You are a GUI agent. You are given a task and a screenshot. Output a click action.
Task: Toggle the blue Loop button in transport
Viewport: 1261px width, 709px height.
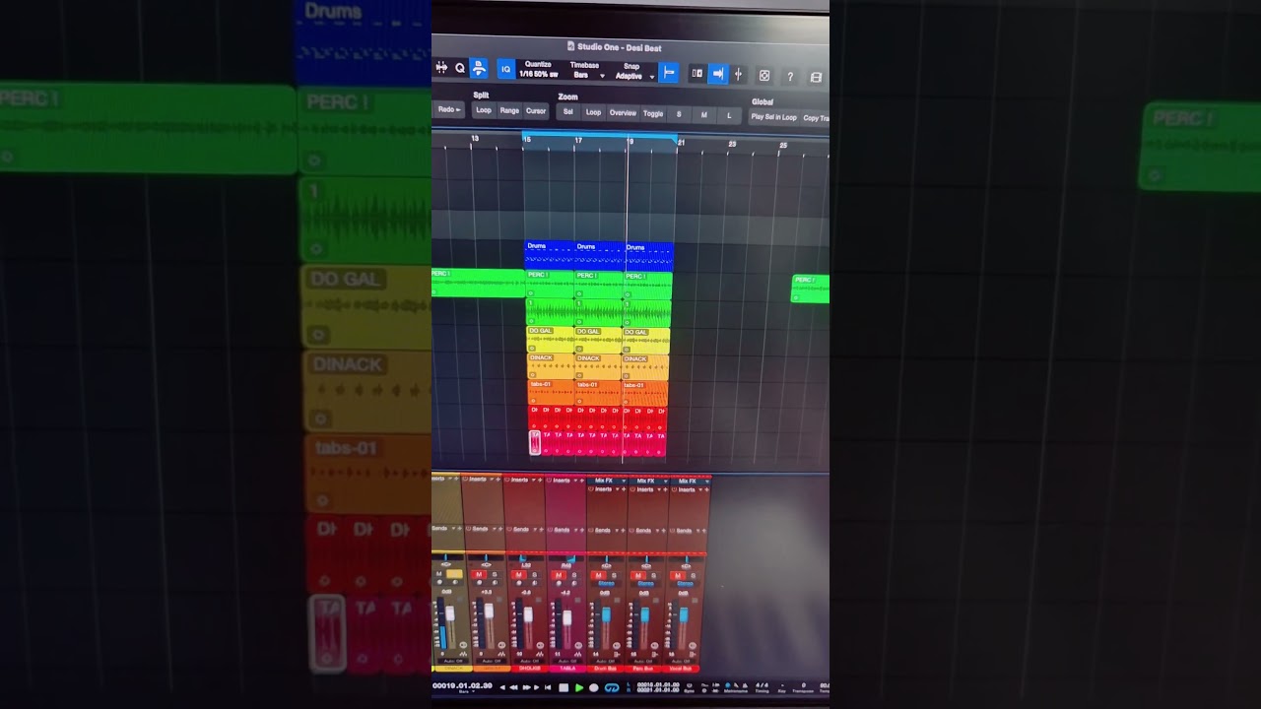(612, 687)
